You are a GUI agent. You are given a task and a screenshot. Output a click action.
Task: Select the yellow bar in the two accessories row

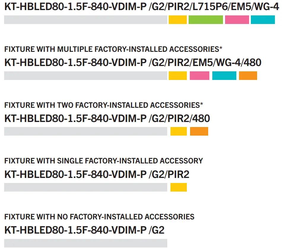click(x=179, y=131)
